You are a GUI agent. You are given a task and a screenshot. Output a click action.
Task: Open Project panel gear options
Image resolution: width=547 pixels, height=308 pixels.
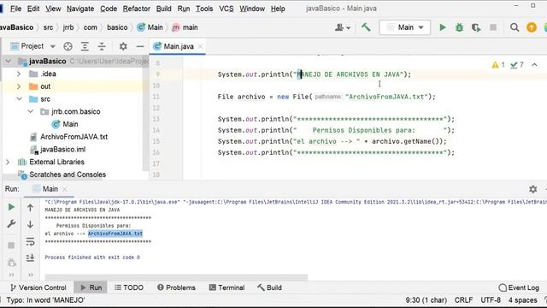[x=123, y=46]
